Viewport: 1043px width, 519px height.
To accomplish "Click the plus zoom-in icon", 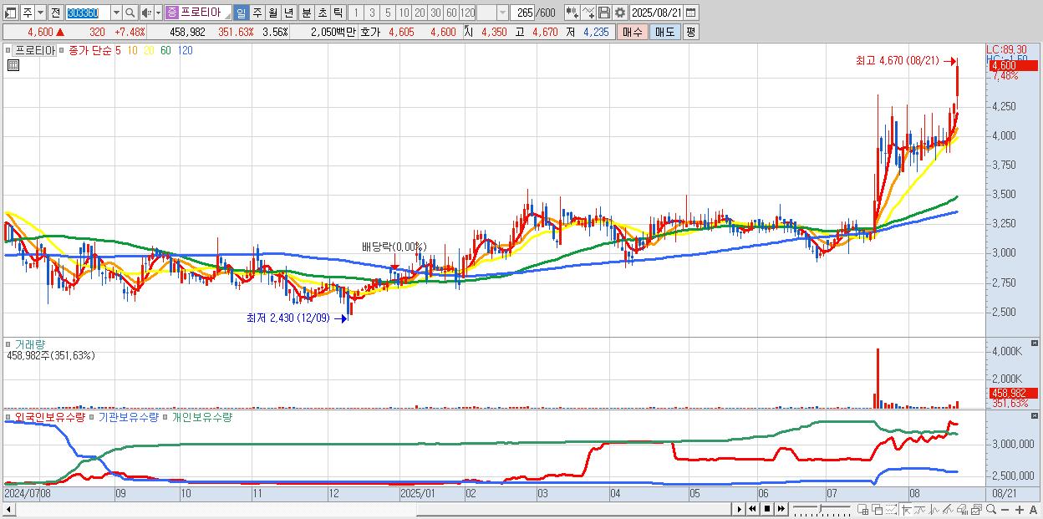I will [x=1019, y=509].
